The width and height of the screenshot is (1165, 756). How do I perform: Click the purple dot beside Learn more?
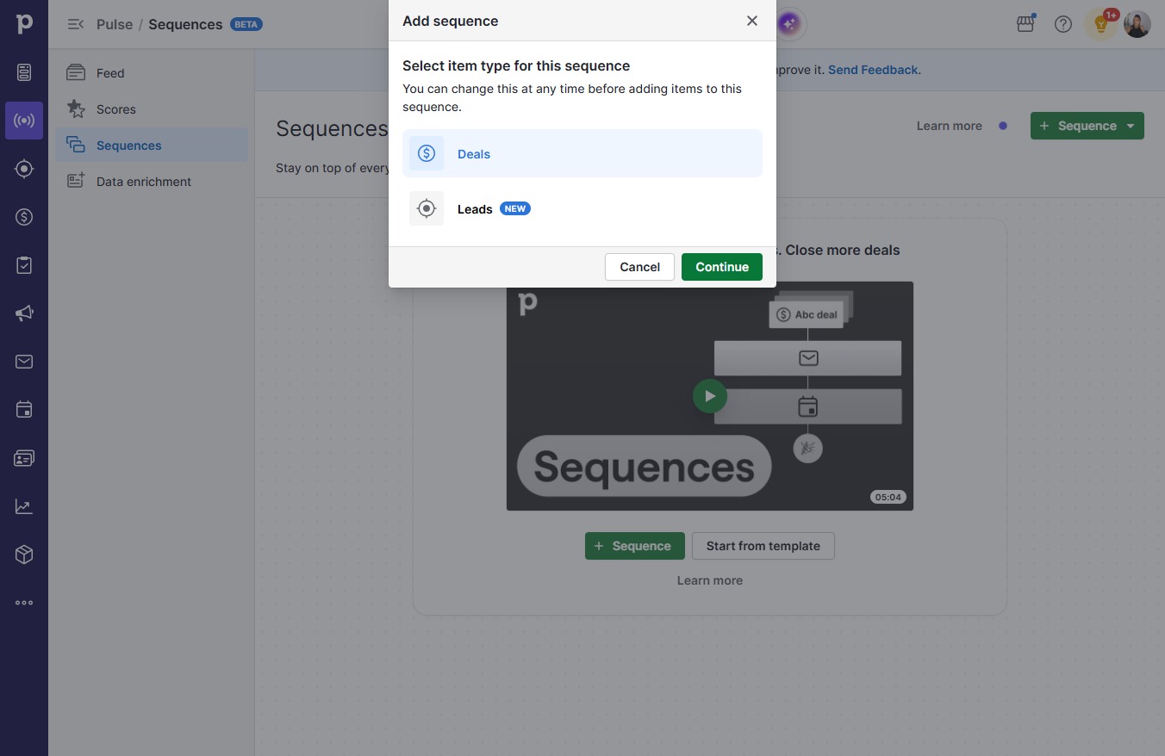coord(1003,126)
